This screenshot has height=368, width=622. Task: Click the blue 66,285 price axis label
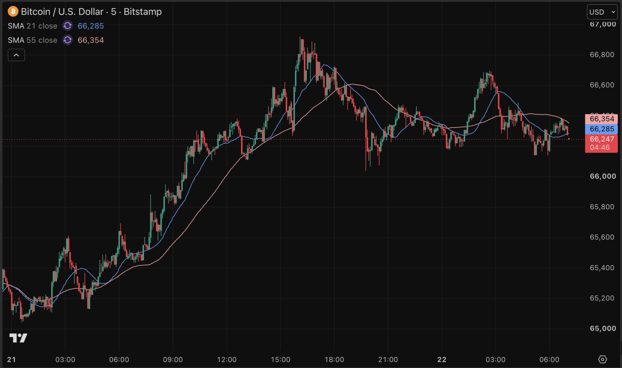click(601, 129)
